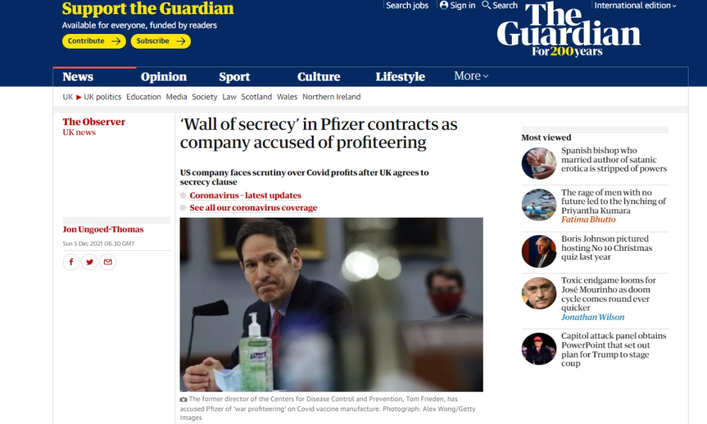Open José Mourinho most viewed story

tap(608, 294)
